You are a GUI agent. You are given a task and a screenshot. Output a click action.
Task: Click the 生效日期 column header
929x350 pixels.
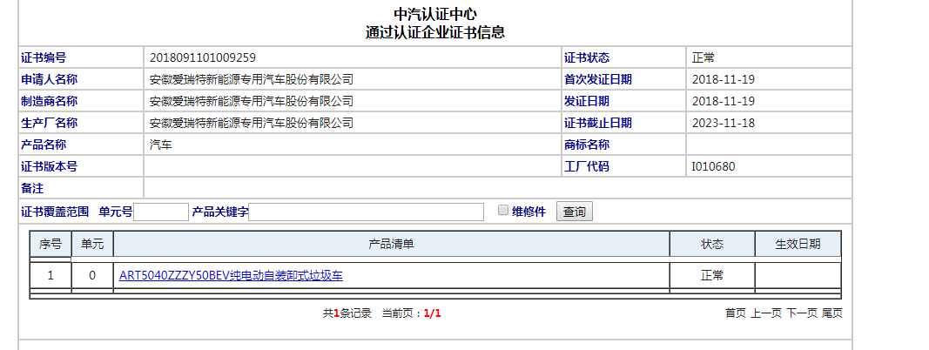(798, 245)
